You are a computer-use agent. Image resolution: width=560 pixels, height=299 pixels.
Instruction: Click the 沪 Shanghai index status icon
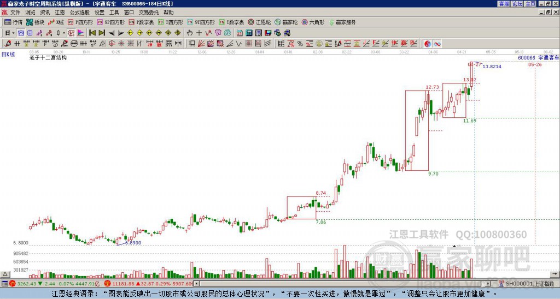pos(13,284)
